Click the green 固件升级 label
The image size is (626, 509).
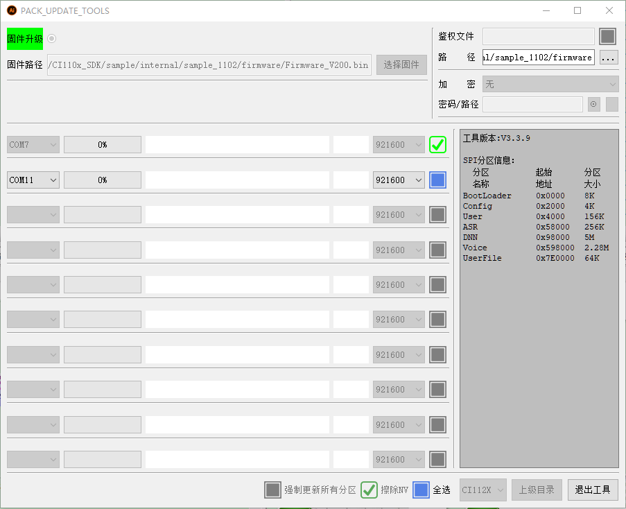pos(25,39)
